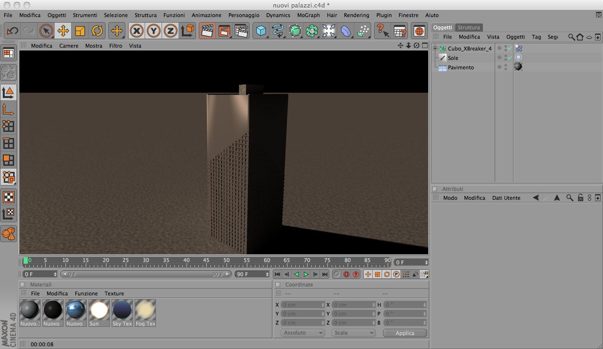Screen dimensions: 603x349
Task: Play the animation backward
Action: click(x=296, y=274)
